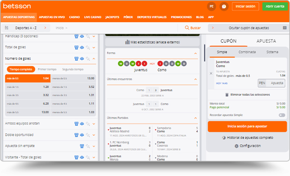This screenshot has height=176, width=290.
Task: Switch to the Combinada coupon tab
Action: 247,52
